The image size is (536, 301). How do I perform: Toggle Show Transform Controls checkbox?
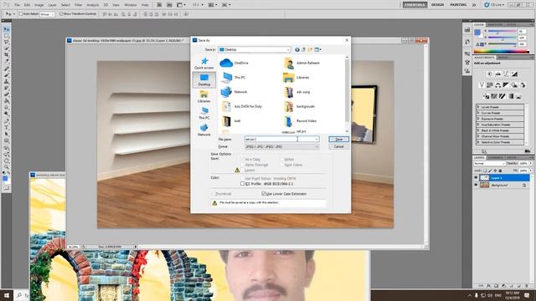[61, 14]
